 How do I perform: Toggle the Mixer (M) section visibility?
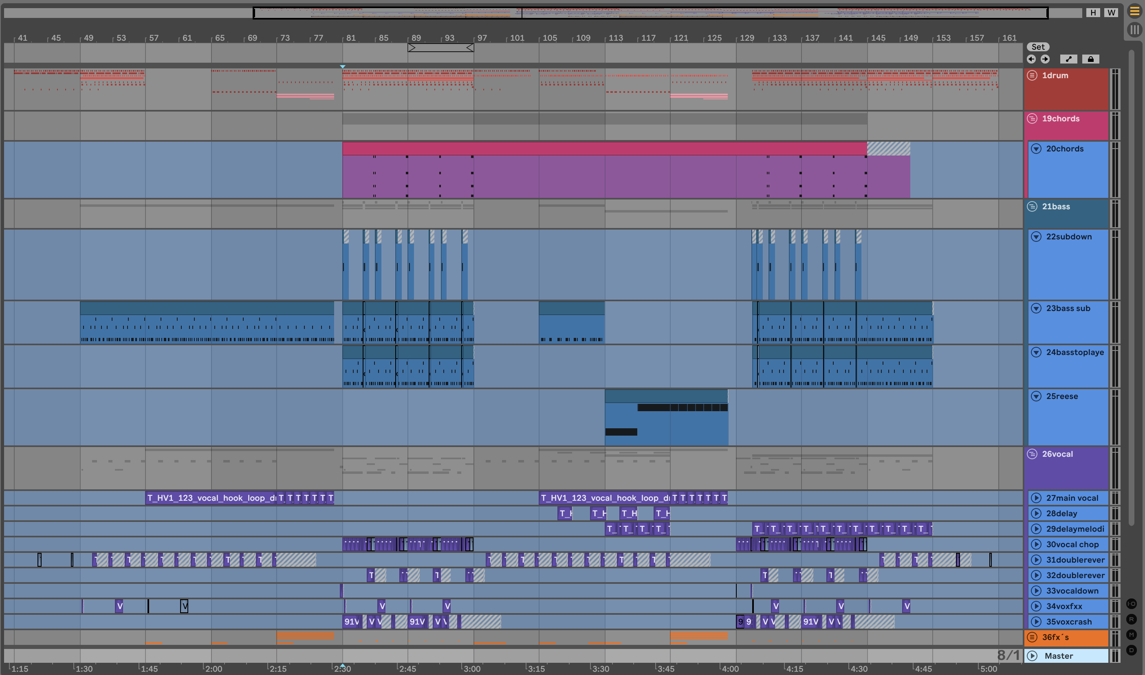pos(1131,635)
